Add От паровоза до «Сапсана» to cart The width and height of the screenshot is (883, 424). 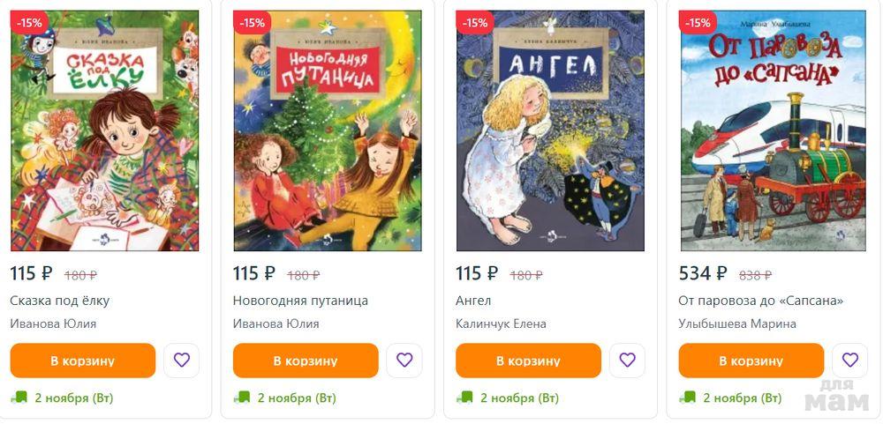pyautogui.click(x=751, y=361)
